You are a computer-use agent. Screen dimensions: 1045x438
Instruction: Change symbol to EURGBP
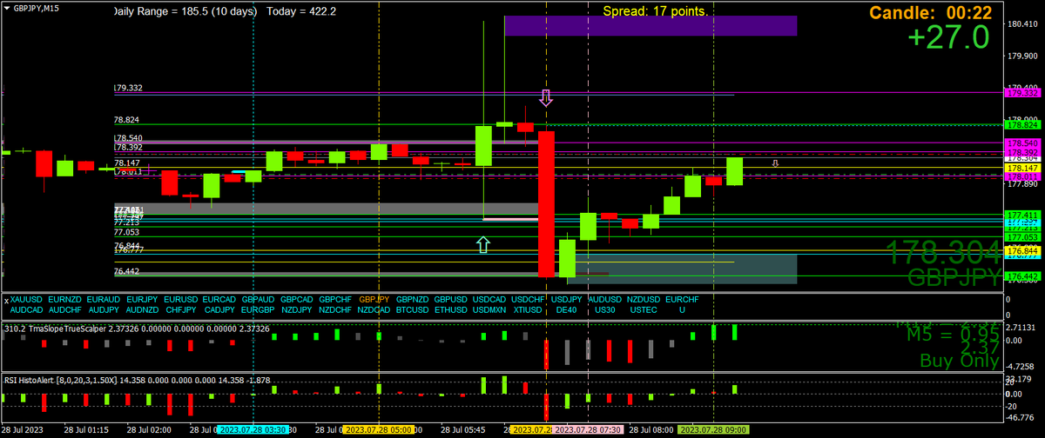coord(259,309)
